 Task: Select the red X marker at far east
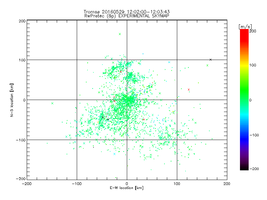click(x=189, y=90)
